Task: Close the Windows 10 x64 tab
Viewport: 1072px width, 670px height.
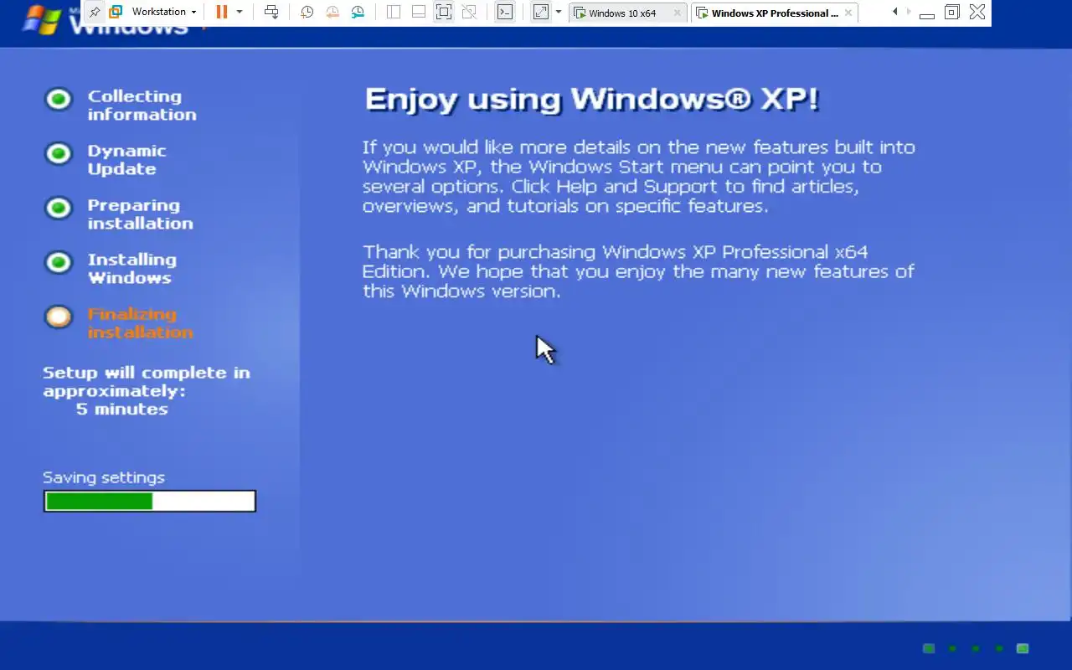Action: click(x=678, y=13)
